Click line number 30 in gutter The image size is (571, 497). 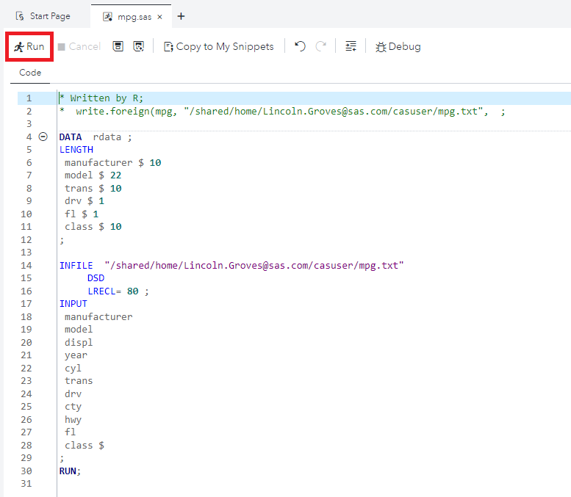pos(26,471)
